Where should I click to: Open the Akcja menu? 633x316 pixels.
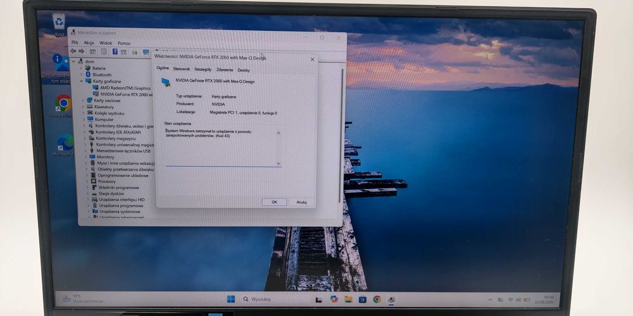(89, 42)
